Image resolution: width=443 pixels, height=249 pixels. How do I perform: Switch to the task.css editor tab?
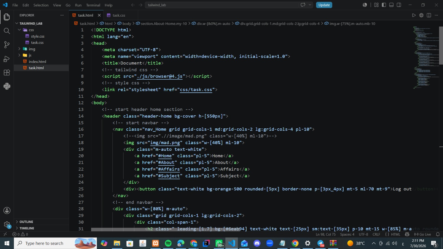pyautogui.click(x=119, y=15)
